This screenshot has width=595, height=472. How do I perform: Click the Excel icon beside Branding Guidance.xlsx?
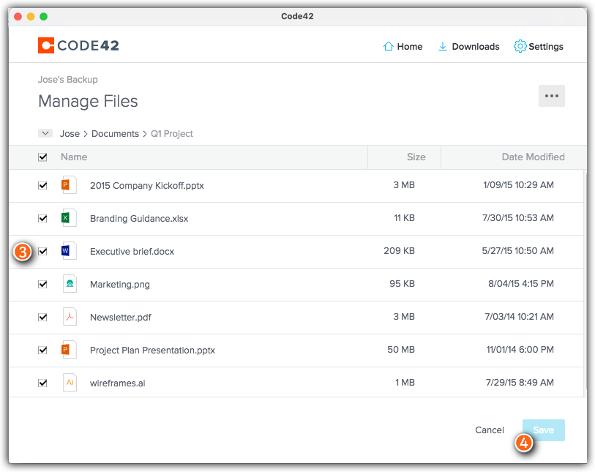coord(69,218)
